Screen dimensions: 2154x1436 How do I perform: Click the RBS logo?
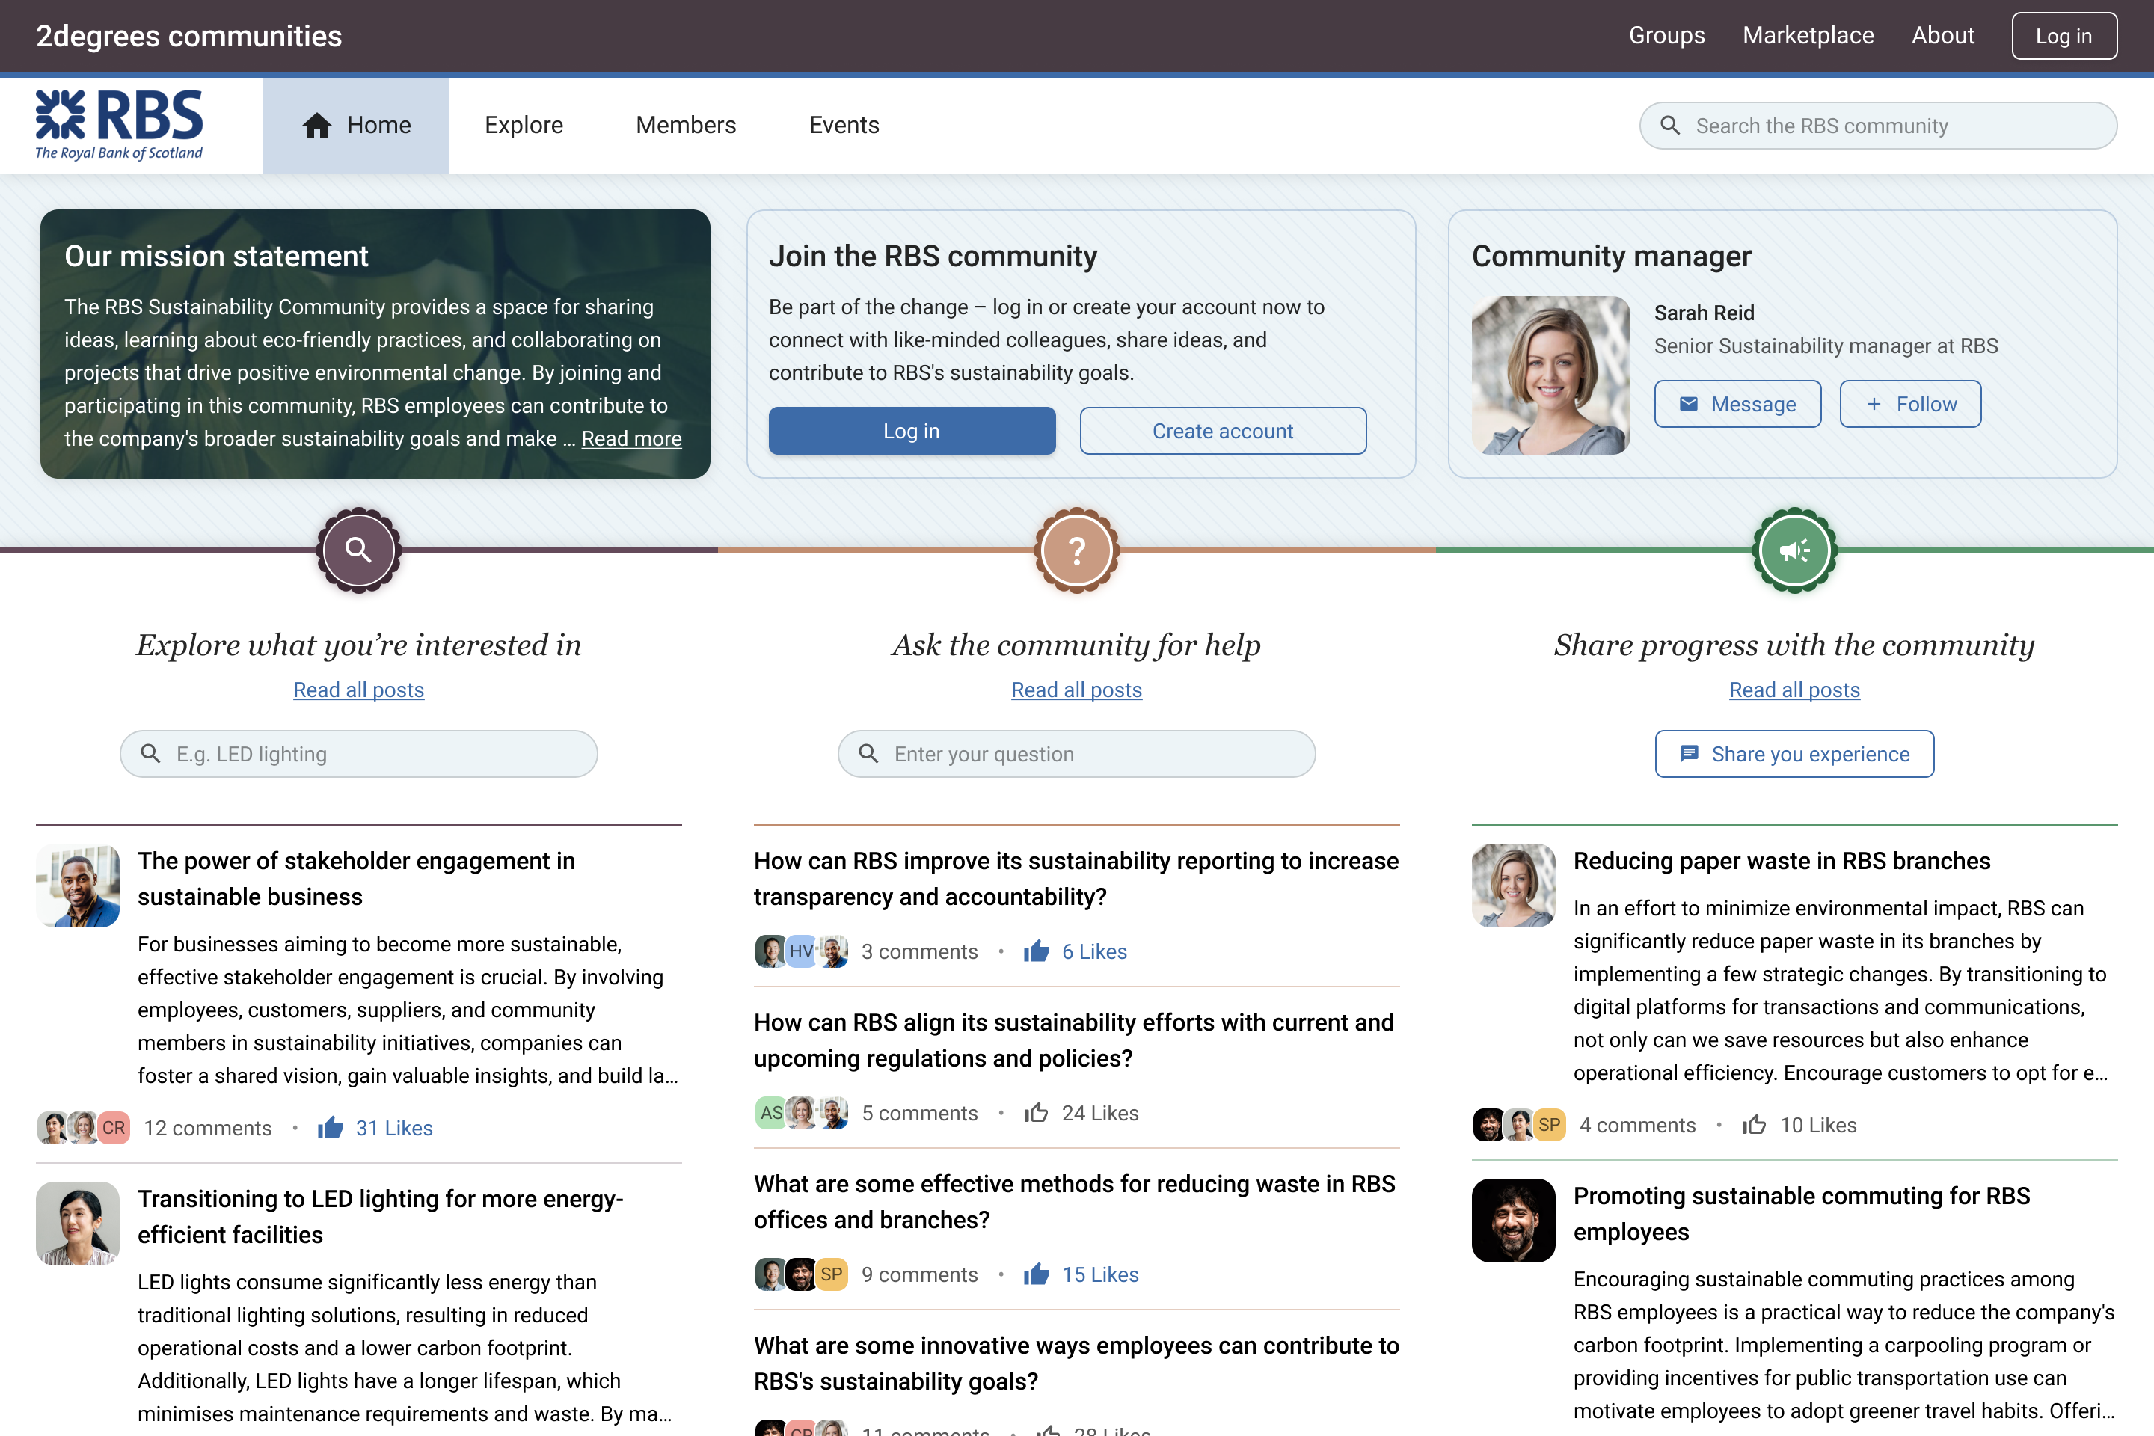119,126
